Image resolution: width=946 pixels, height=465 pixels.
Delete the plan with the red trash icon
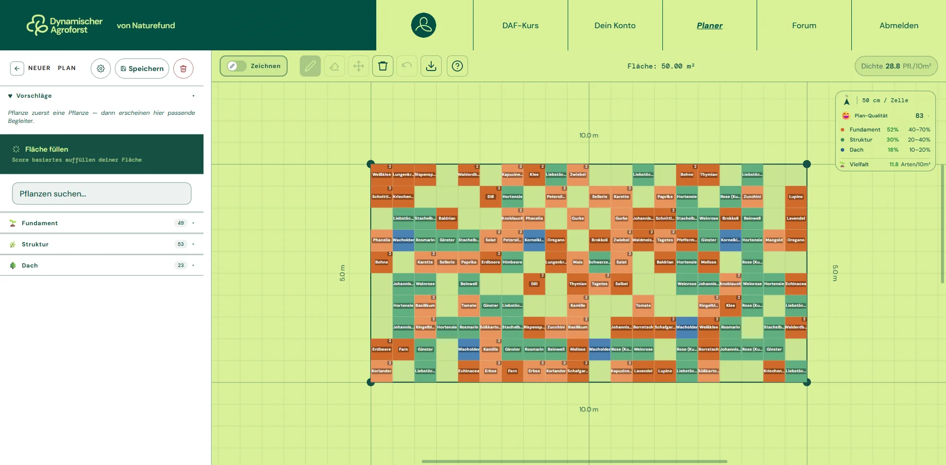pyautogui.click(x=183, y=69)
